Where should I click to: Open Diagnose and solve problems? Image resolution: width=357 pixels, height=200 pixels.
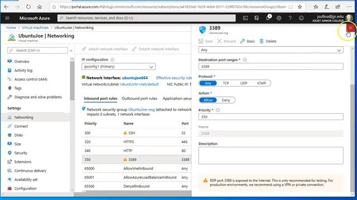coord(38,97)
